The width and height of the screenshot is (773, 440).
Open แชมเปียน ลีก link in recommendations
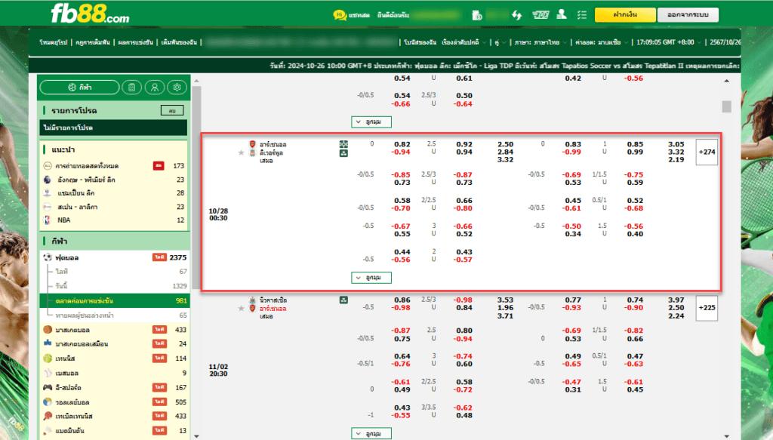[x=76, y=193]
